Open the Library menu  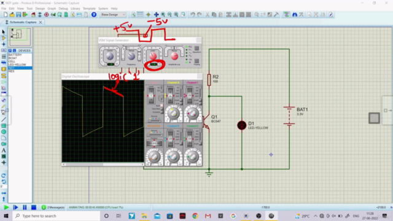tap(75, 9)
